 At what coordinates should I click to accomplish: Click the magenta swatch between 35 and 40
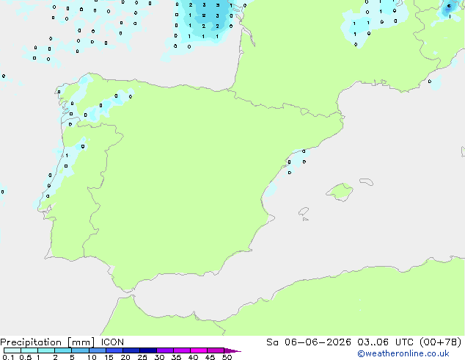[x=181, y=350]
